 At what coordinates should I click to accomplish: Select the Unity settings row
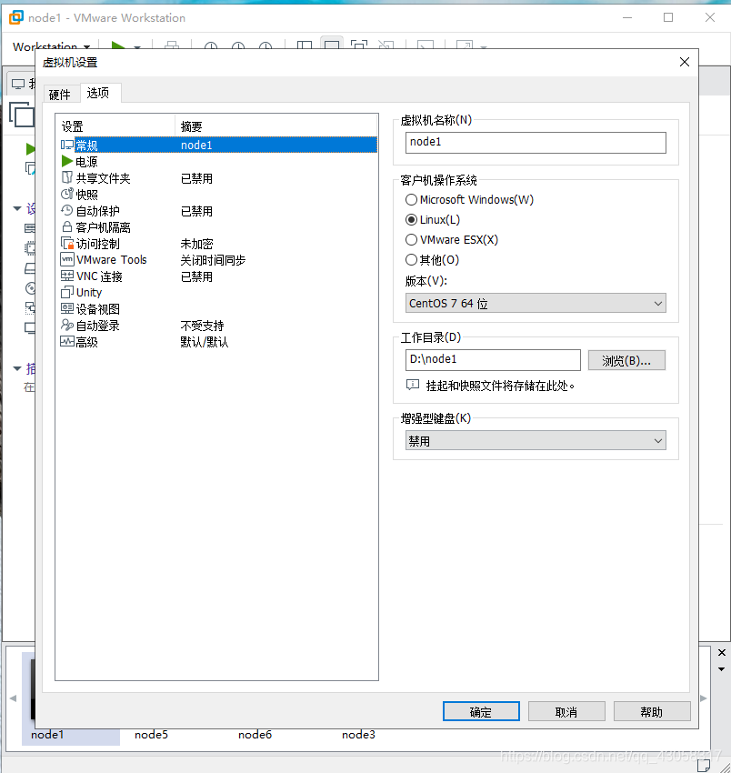pyautogui.click(x=218, y=292)
